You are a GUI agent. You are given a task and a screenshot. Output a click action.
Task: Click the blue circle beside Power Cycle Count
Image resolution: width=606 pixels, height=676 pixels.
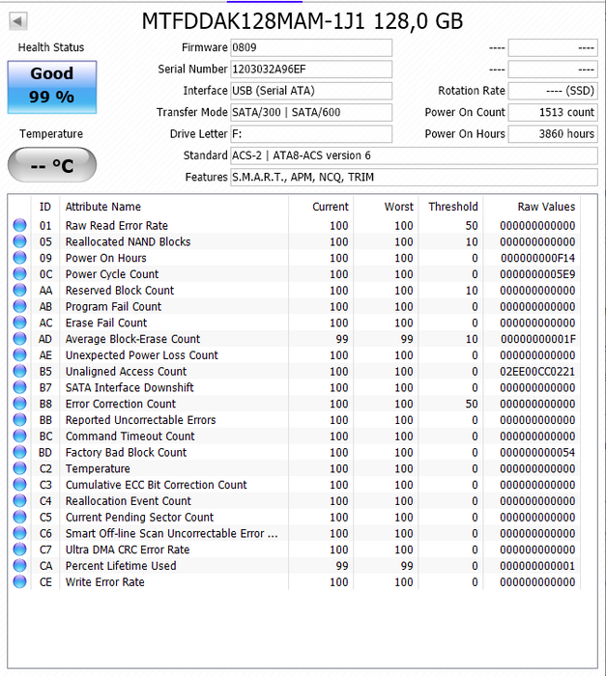pos(19,274)
